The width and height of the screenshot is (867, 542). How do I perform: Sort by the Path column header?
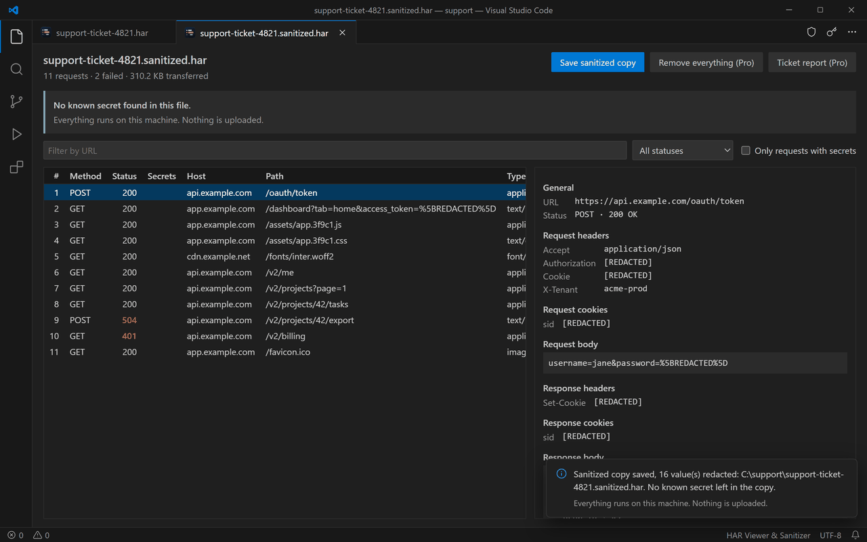click(274, 176)
